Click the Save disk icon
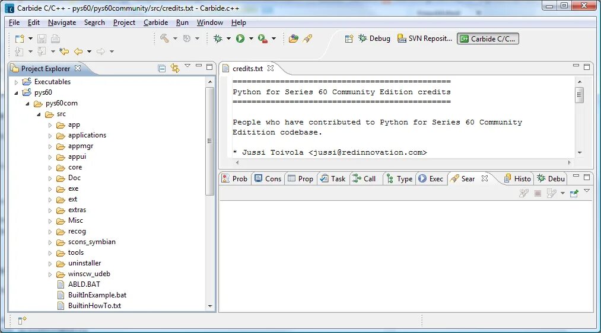This screenshot has height=333, width=601. (42, 39)
